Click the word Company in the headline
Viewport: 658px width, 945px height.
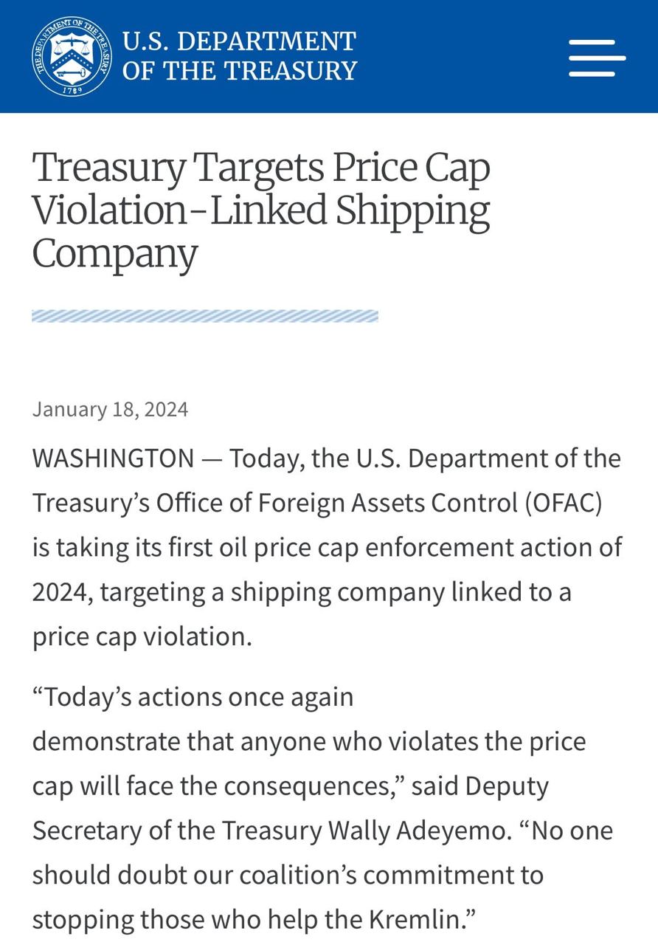[x=114, y=253]
